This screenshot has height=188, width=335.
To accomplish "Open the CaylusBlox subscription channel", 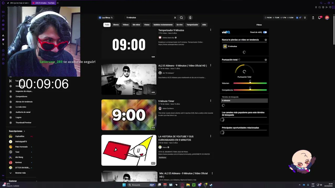I will pos(20,136).
